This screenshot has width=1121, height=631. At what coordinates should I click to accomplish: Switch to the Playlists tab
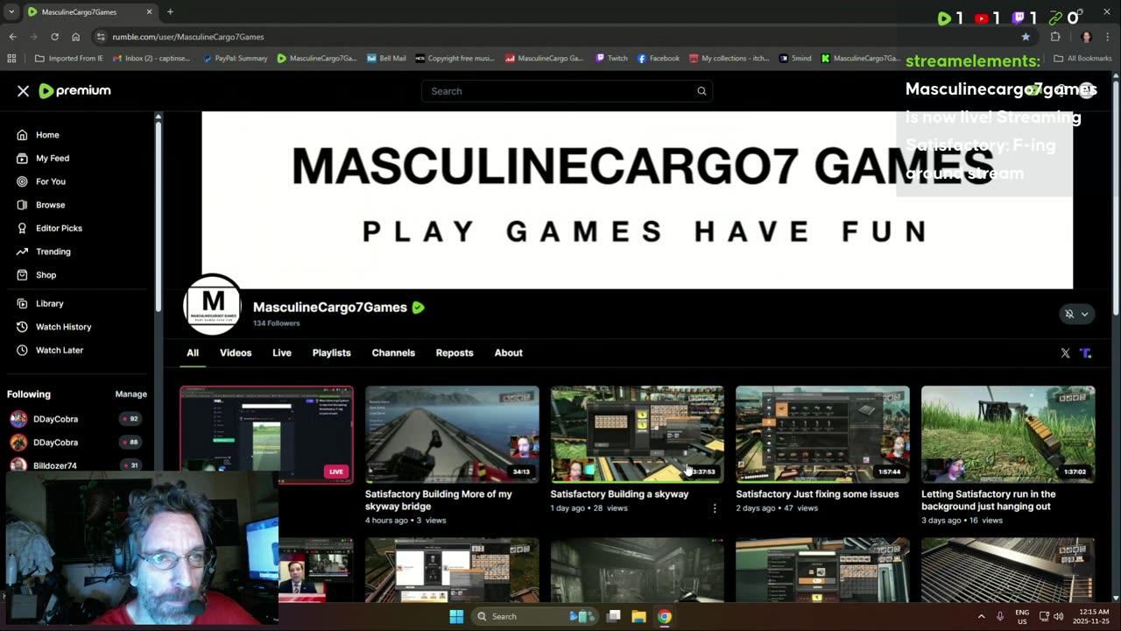[x=331, y=353]
